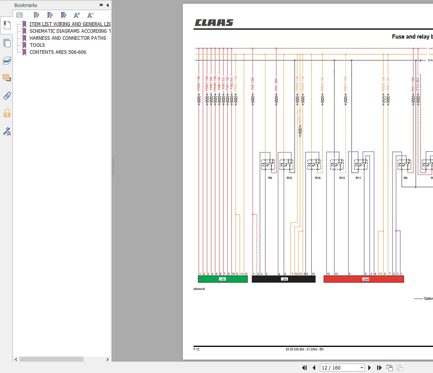Image resolution: width=433 pixels, height=373 pixels.
Task: Click drawing code '605msm35'
Action: point(199,289)
